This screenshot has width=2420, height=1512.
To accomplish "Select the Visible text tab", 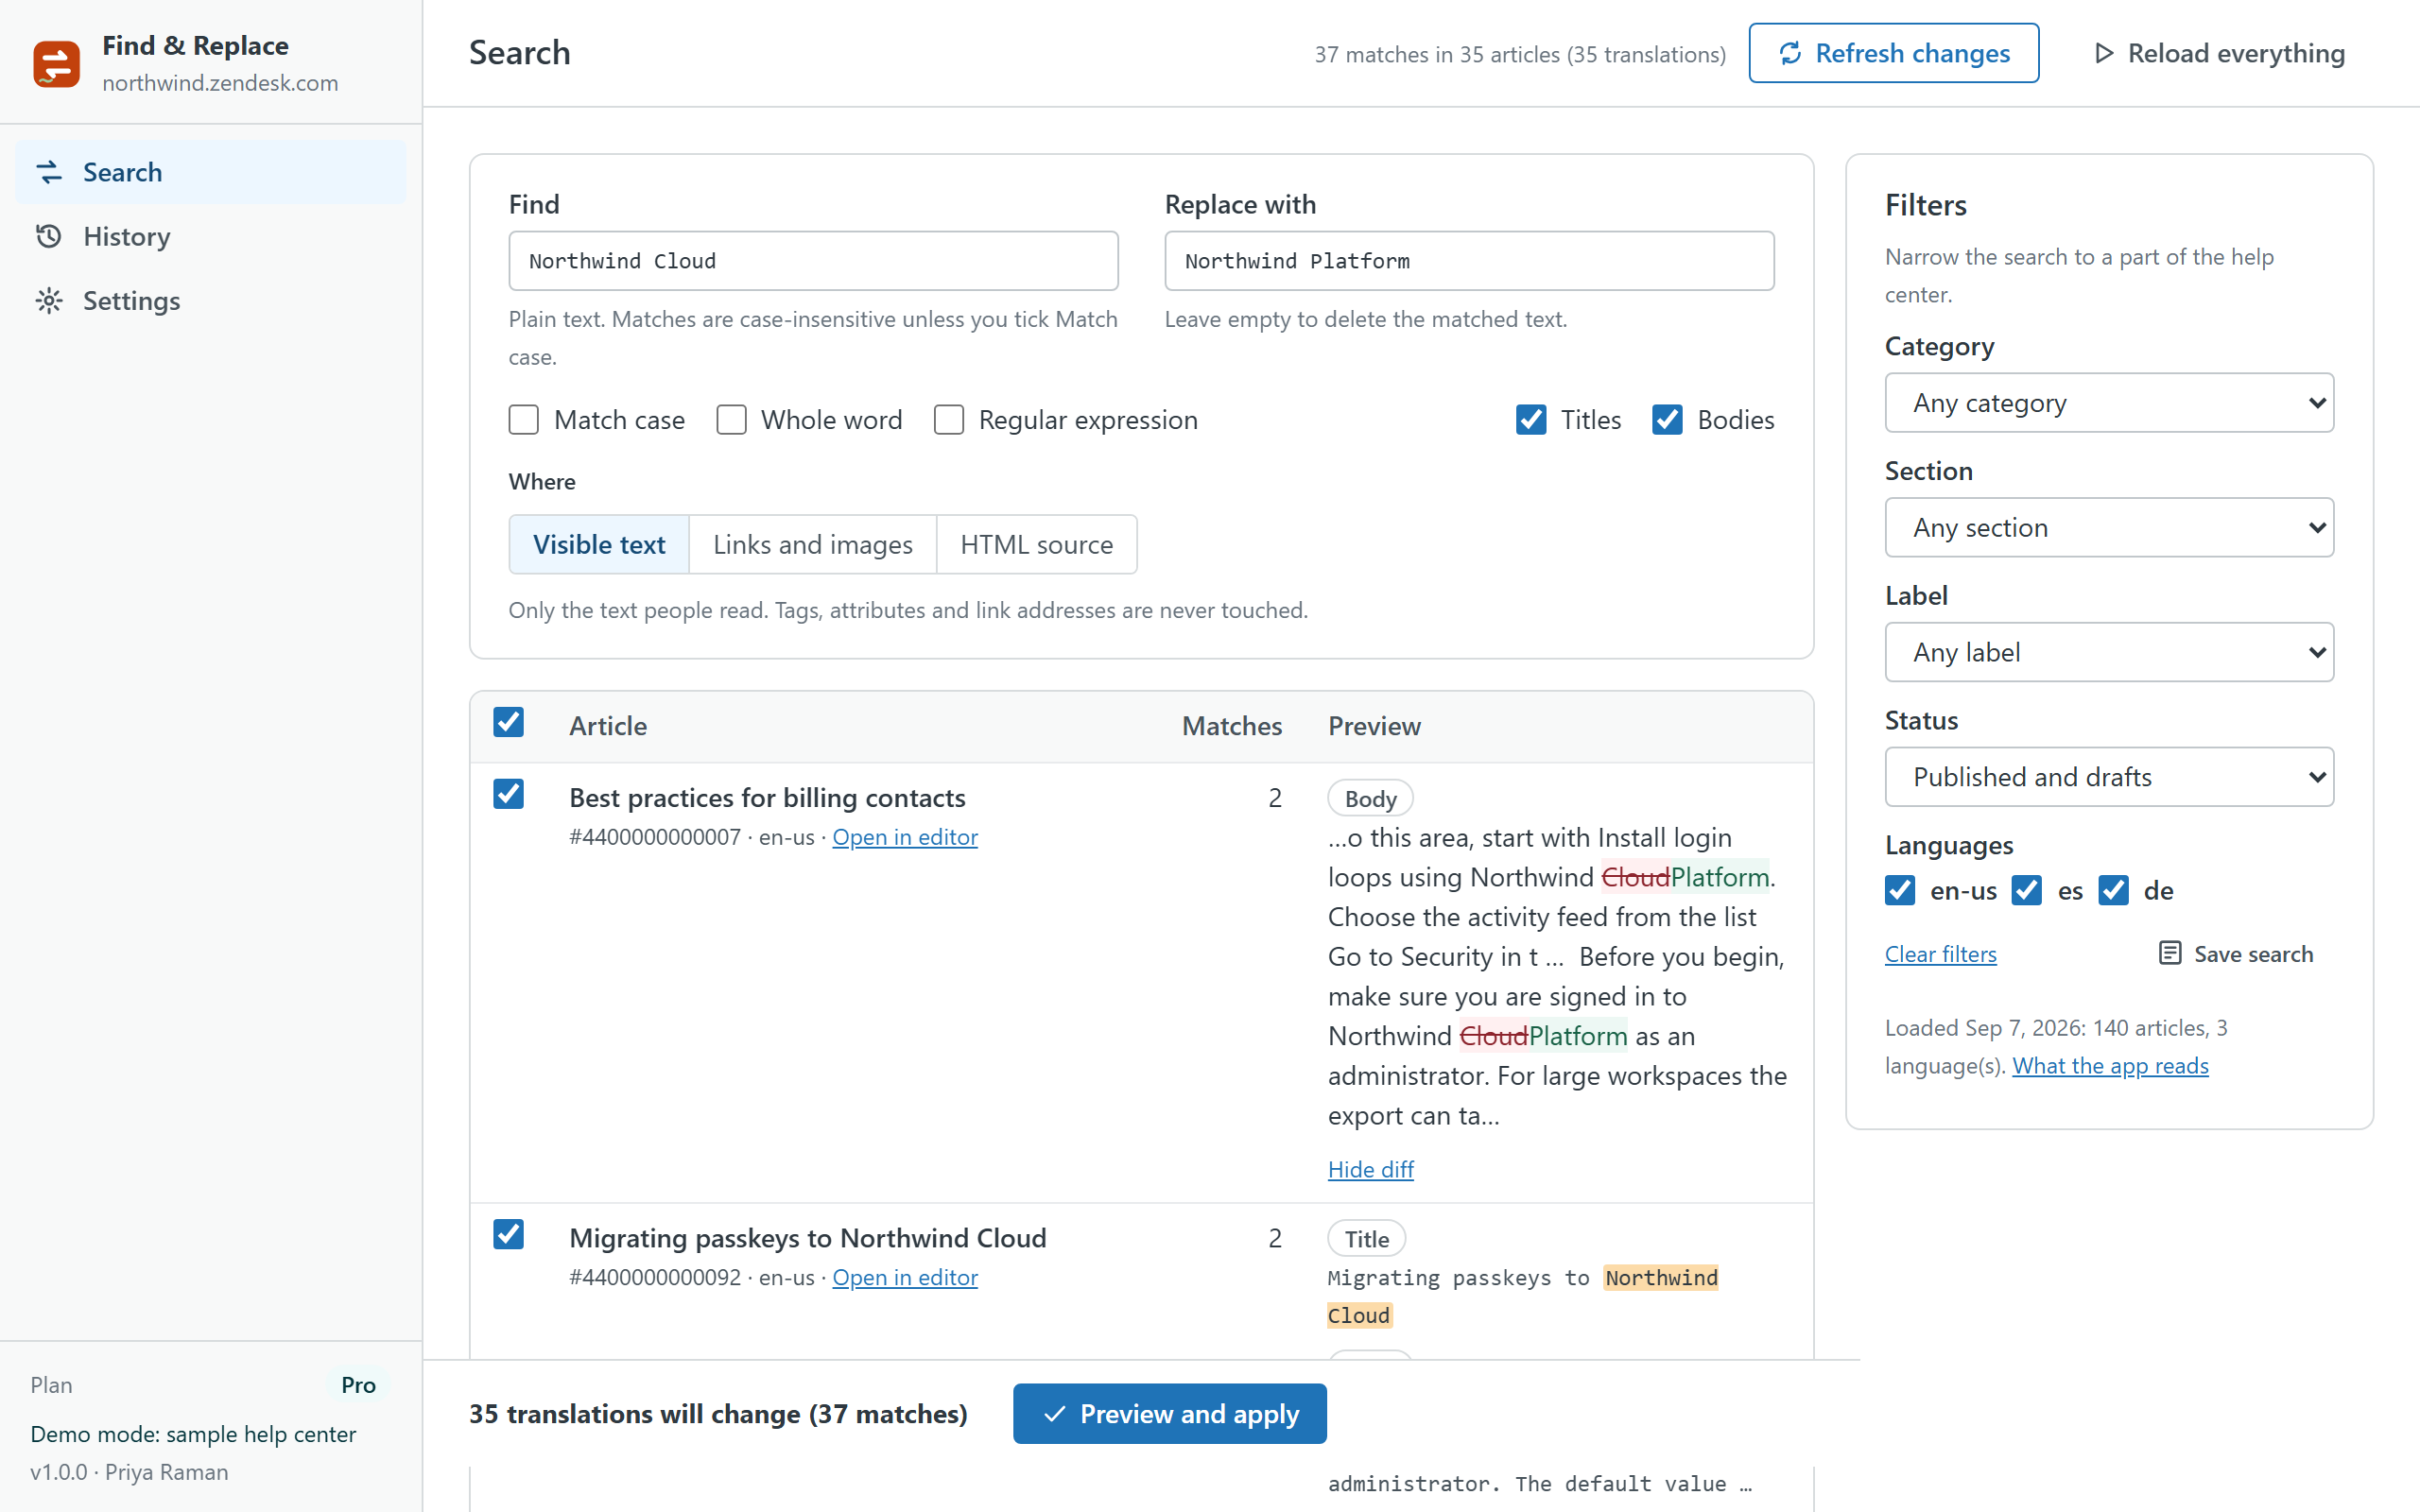I will tap(599, 544).
